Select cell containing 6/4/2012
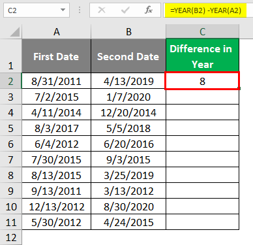The height and width of the screenshot is (245, 253). click(x=57, y=144)
